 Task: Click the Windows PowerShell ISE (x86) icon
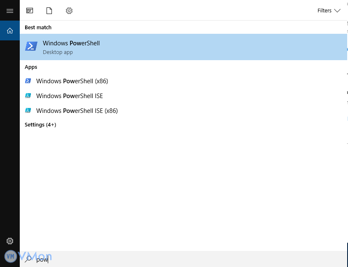(28, 111)
